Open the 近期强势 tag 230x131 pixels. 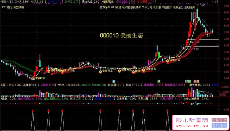(189, 7)
